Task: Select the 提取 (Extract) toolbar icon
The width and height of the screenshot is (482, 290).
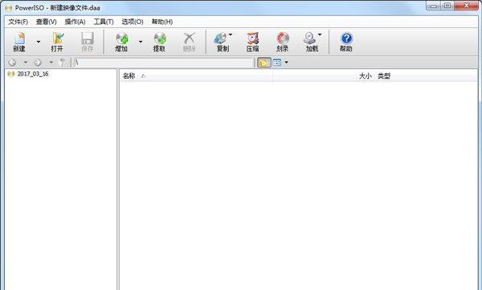Action: pos(160,42)
